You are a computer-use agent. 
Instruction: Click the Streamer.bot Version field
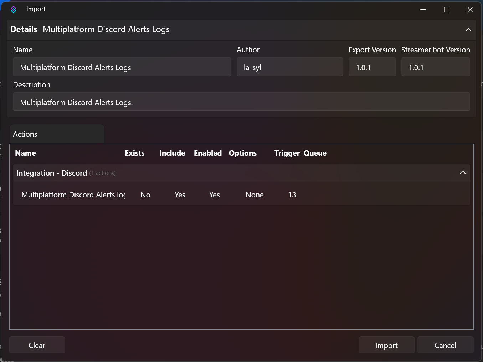(x=436, y=67)
